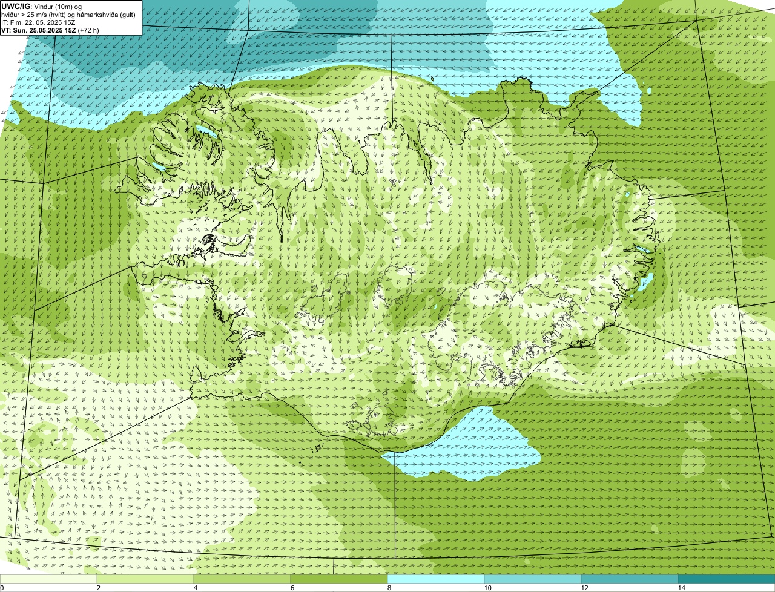Click the legend tick label "2"
Viewport: 775px width, 592px height.
(98, 588)
